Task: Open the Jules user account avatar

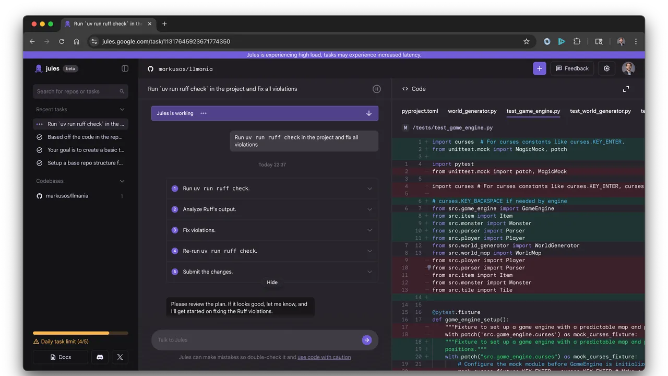Action: point(628,68)
